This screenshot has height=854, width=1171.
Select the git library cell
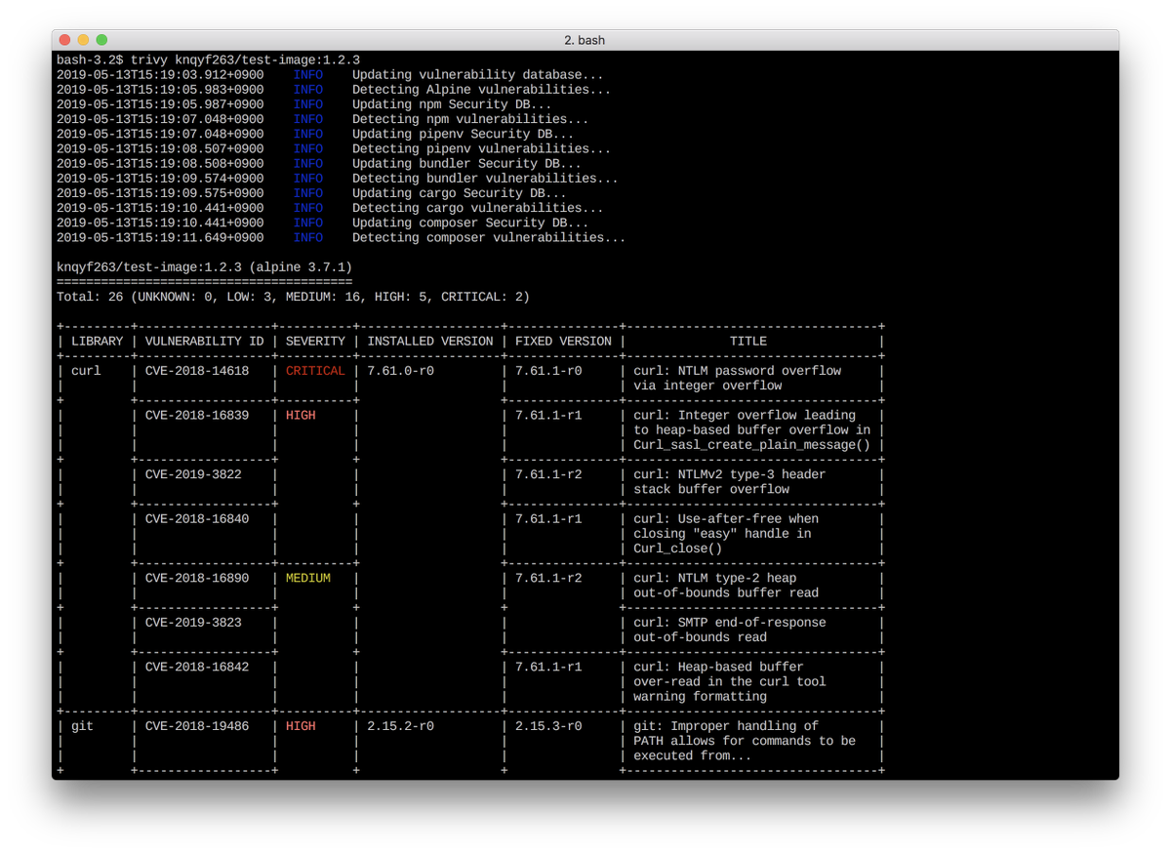pos(82,726)
